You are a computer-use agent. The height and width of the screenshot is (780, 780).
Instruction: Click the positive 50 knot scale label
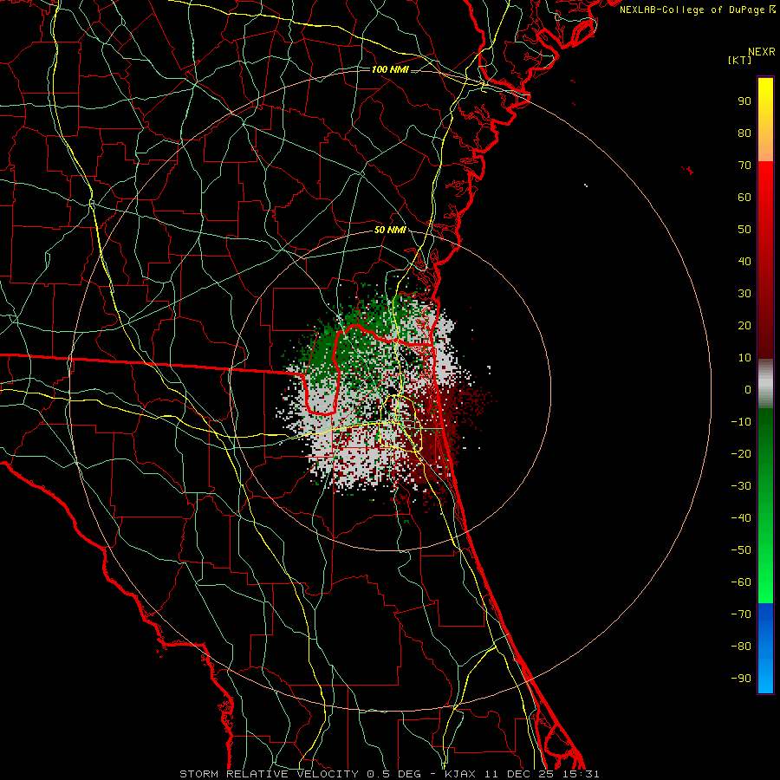(744, 230)
